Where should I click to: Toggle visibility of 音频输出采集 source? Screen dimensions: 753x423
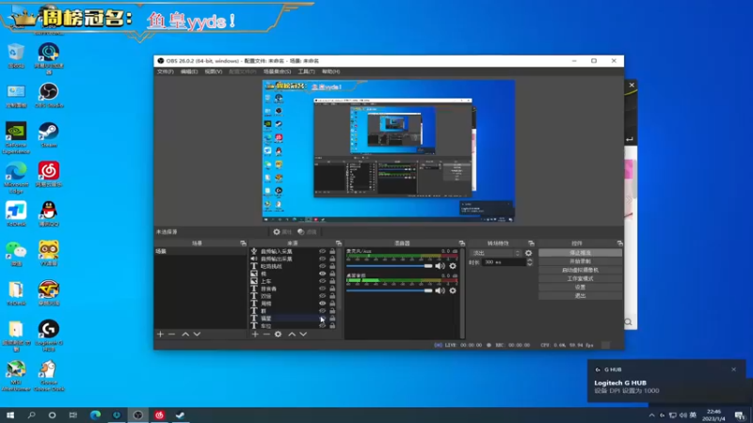tap(322, 258)
